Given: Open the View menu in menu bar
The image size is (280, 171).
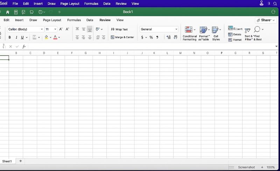Looking at the screenshot, I should point(135,3).
